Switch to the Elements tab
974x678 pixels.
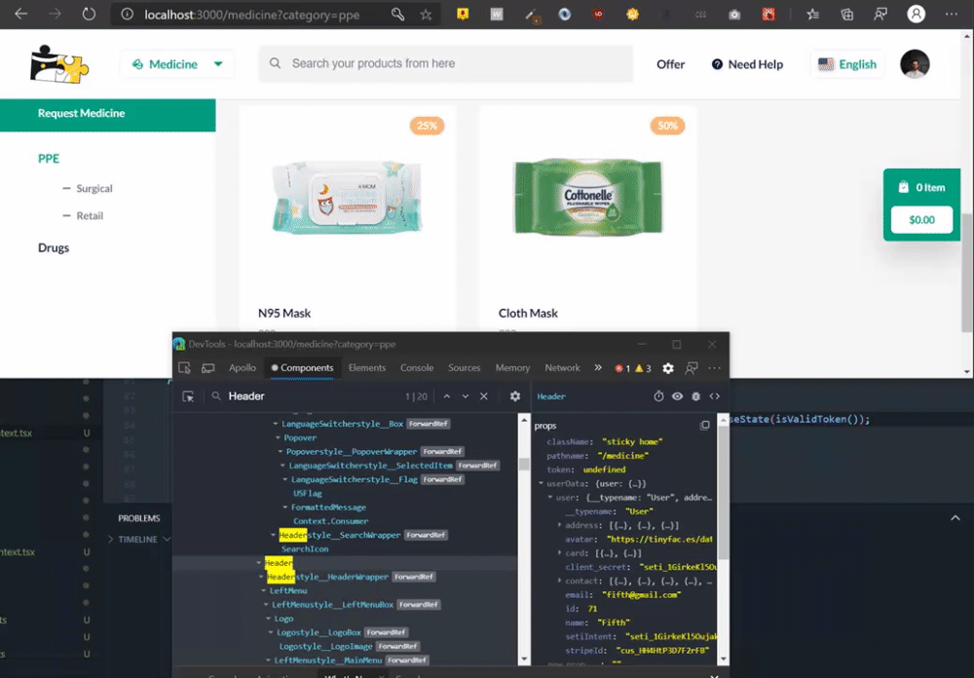pos(367,368)
